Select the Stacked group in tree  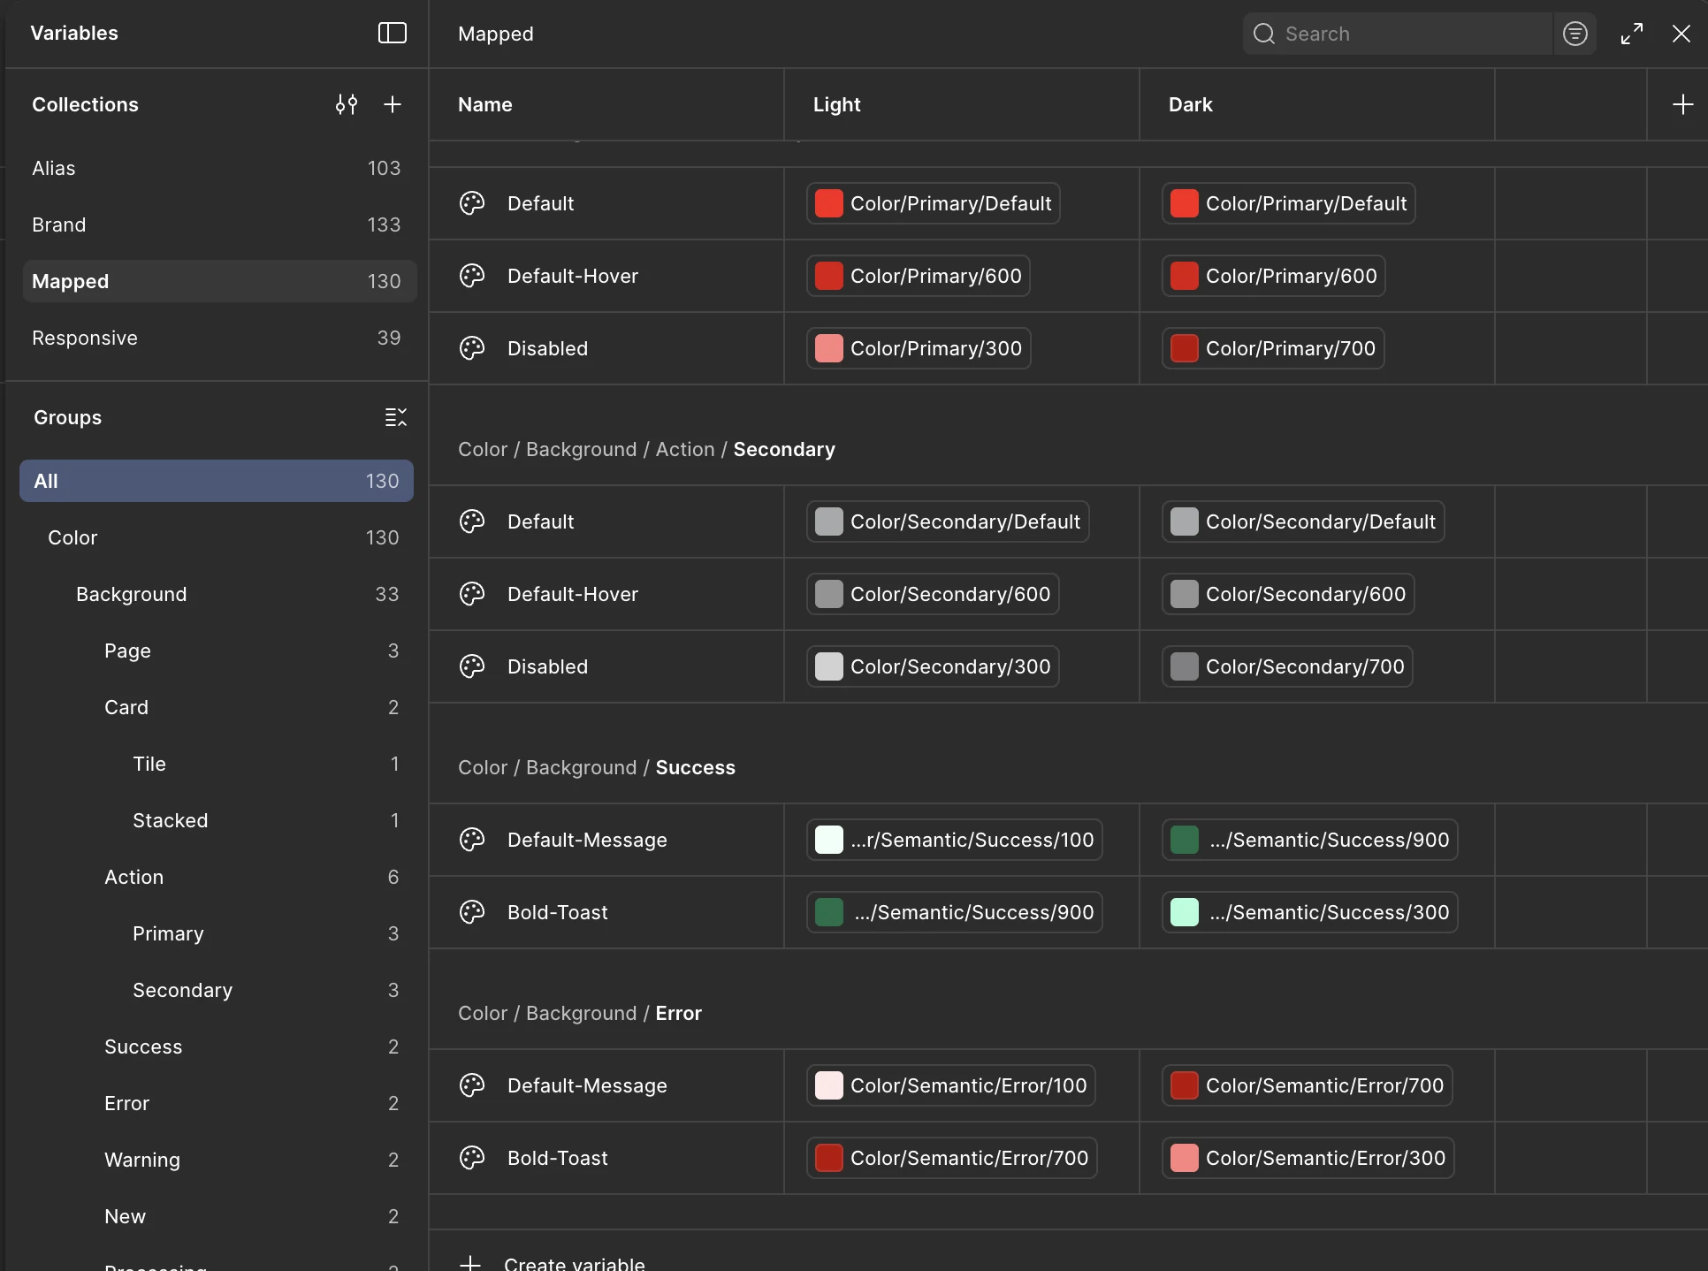point(217,820)
